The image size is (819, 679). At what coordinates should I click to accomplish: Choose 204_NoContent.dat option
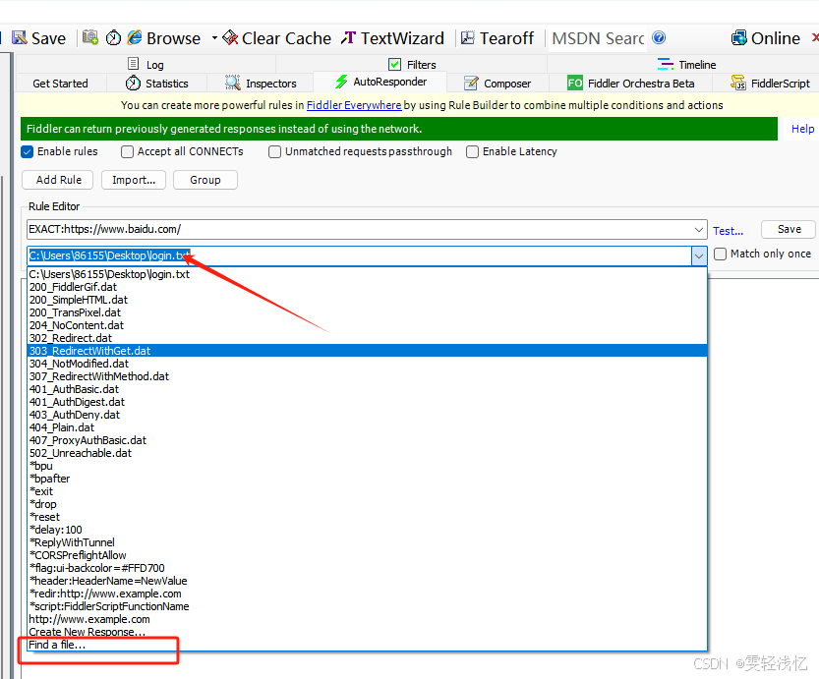click(367, 325)
